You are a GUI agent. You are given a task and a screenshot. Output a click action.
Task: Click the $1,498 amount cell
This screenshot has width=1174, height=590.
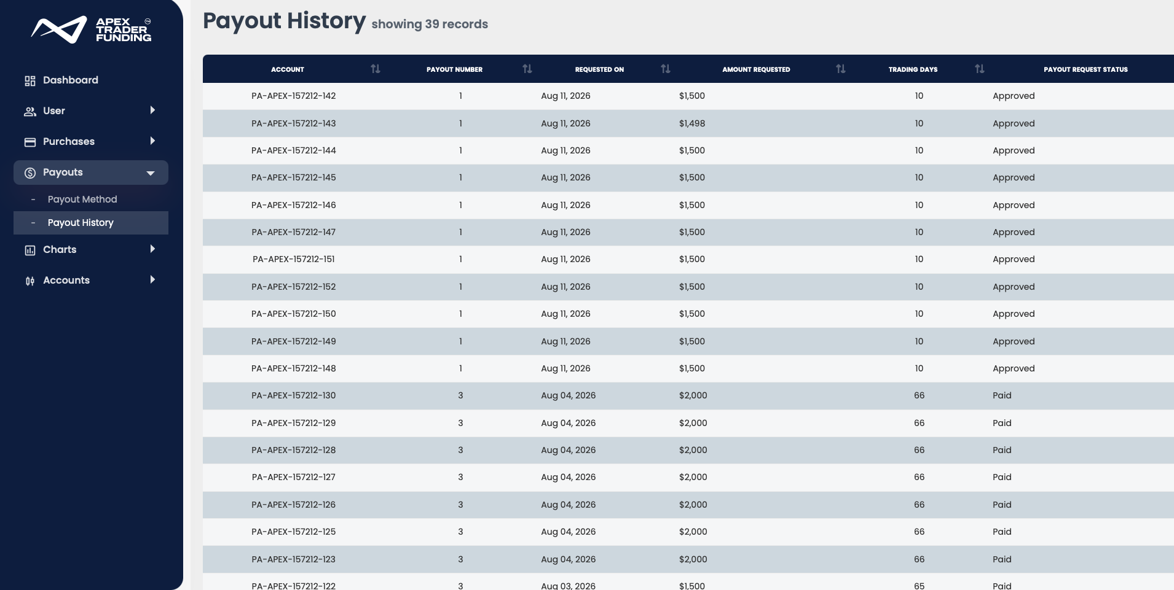(x=692, y=123)
